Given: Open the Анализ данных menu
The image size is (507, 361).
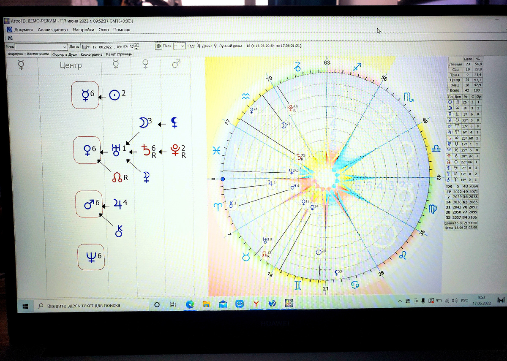Looking at the screenshot, I should point(53,30).
